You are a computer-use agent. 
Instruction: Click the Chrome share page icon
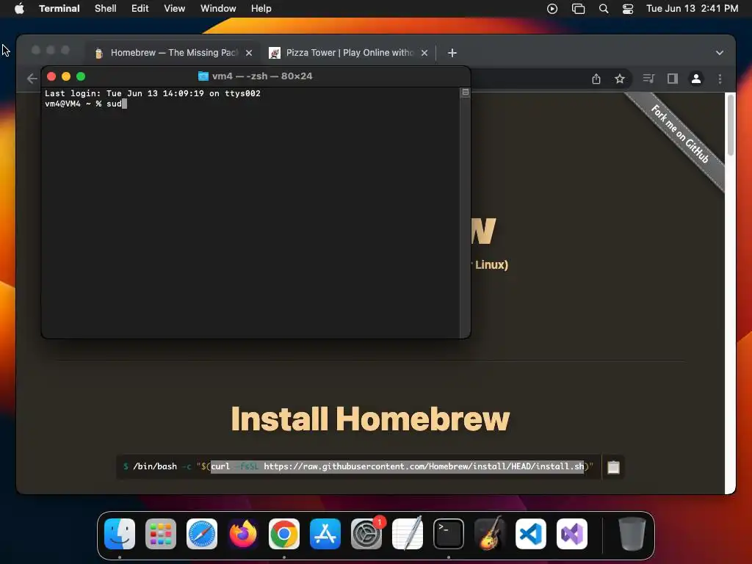tap(596, 79)
